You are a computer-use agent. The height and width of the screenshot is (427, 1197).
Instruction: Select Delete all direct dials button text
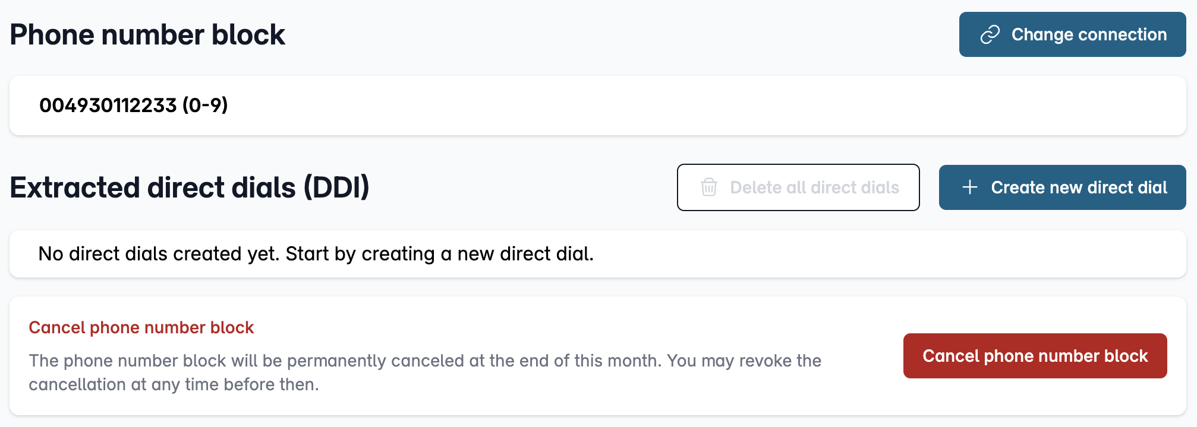click(x=814, y=187)
